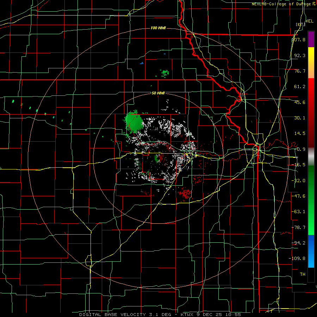
Task: Click the purple segment of the color bar
Action: (x=311, y=39)
